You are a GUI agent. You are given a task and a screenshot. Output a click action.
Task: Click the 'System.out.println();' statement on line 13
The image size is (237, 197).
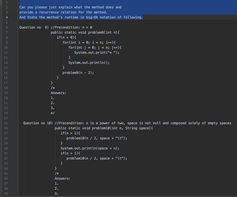(x=89, y=63)
